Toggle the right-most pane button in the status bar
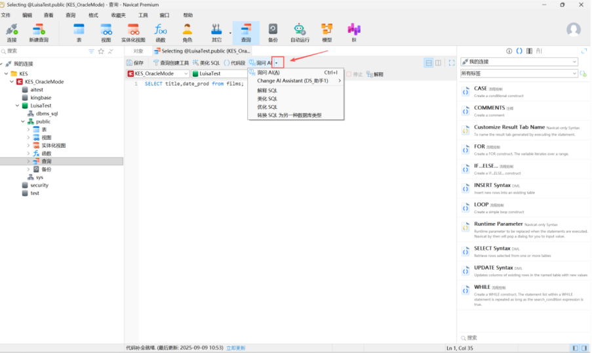592x353 pixels. [x=584, y=348]
